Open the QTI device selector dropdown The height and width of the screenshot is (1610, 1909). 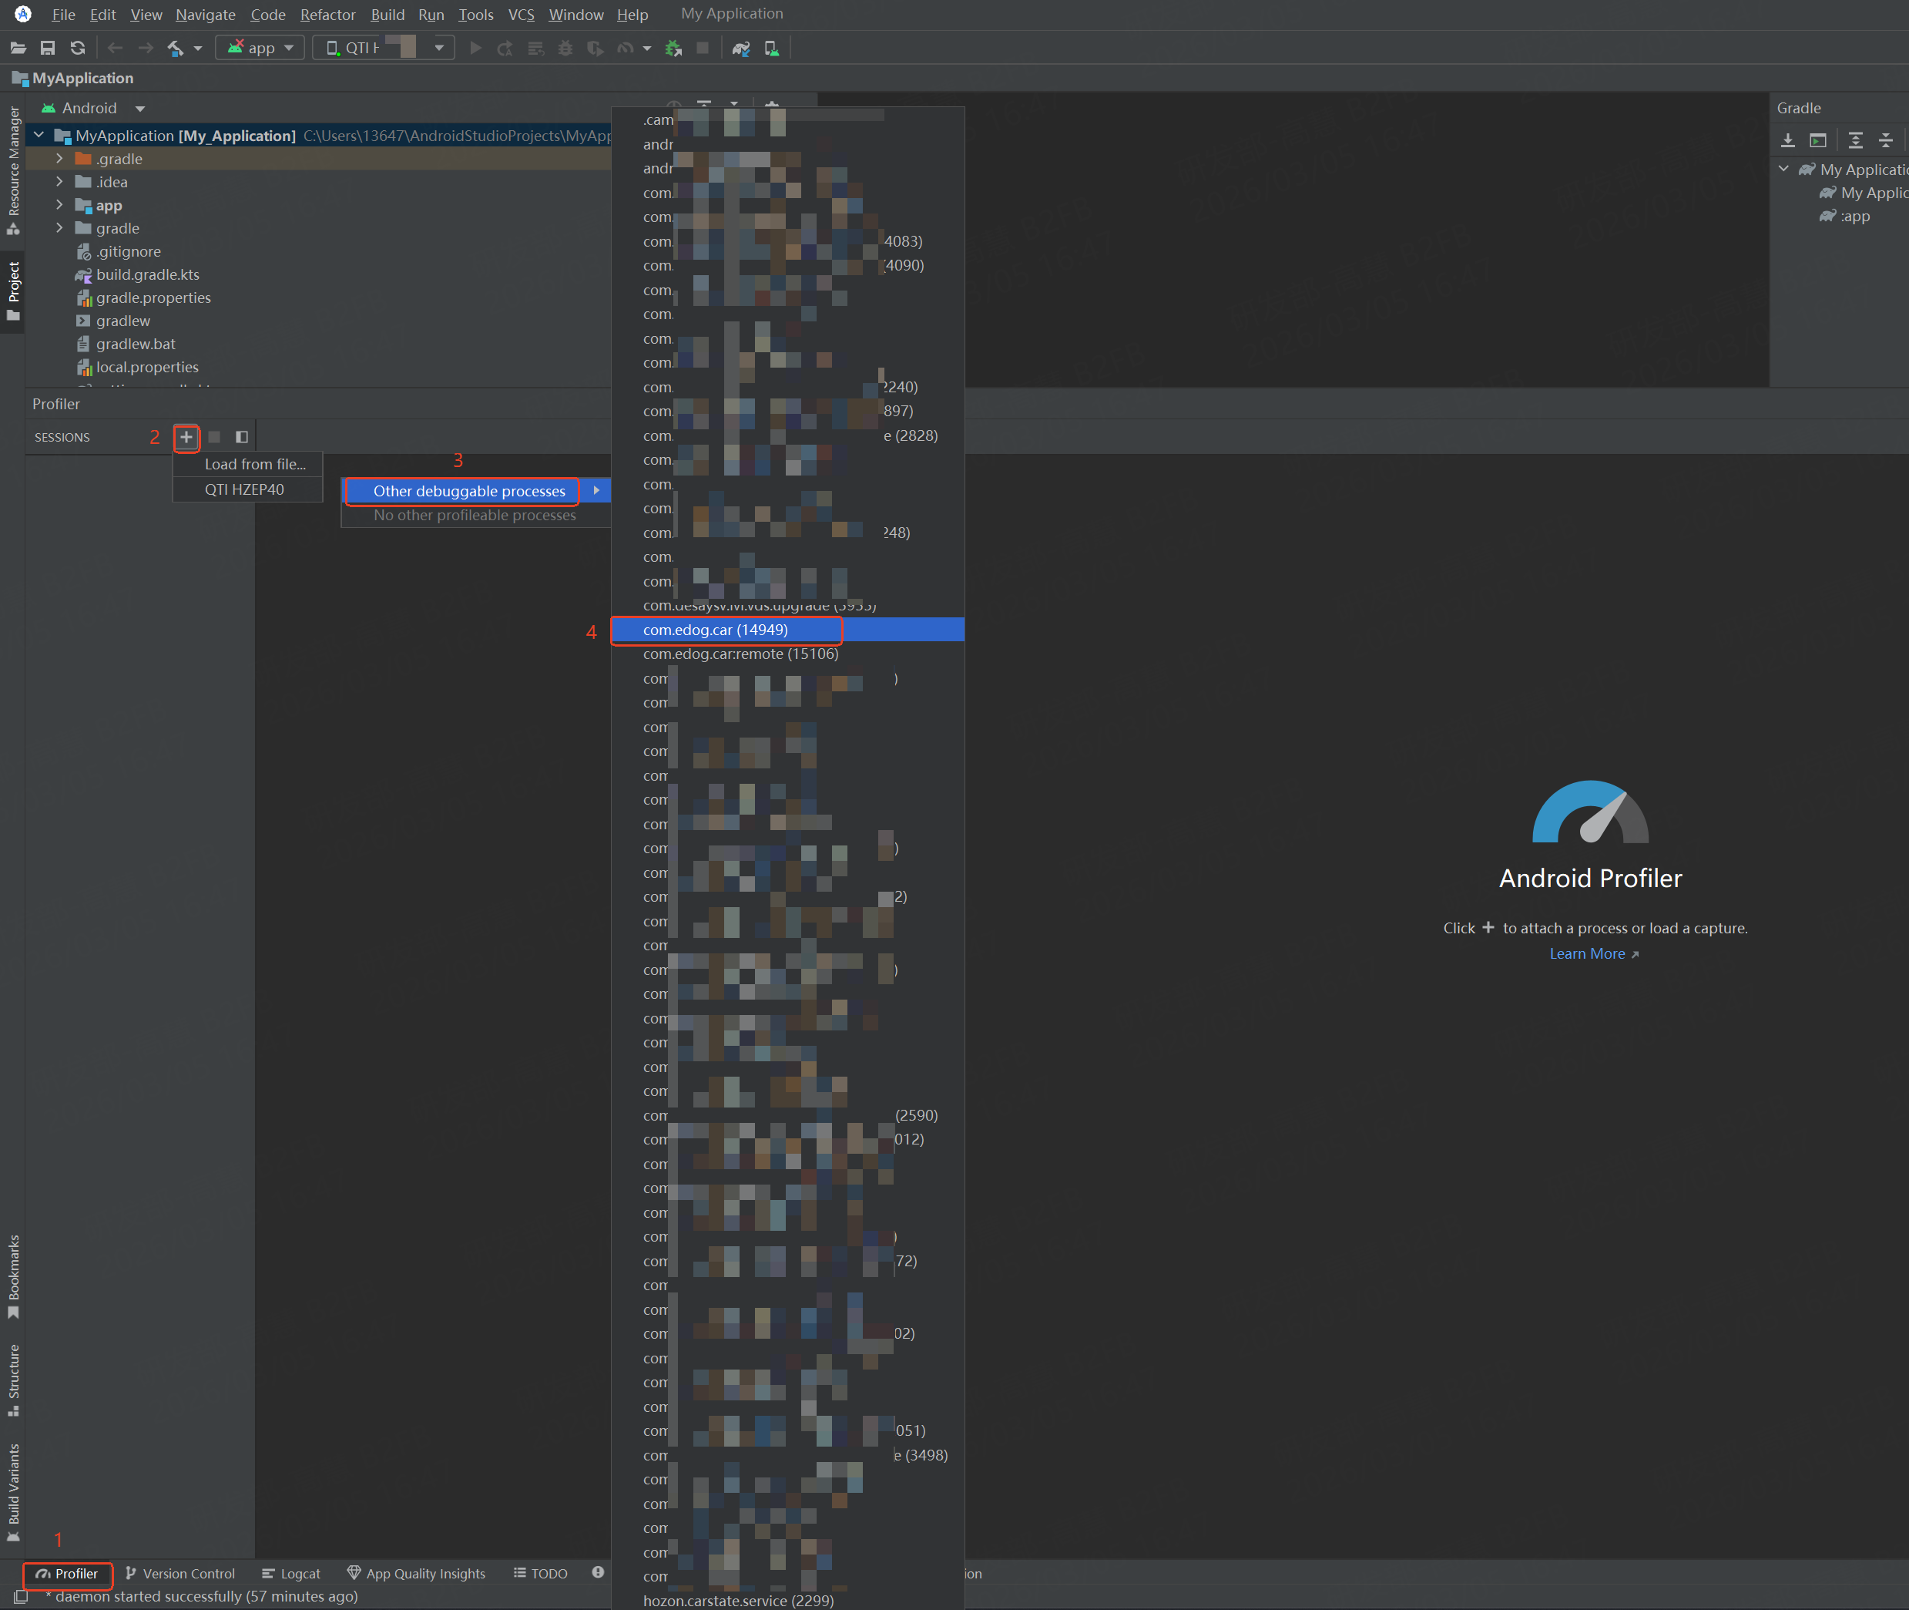383,49
